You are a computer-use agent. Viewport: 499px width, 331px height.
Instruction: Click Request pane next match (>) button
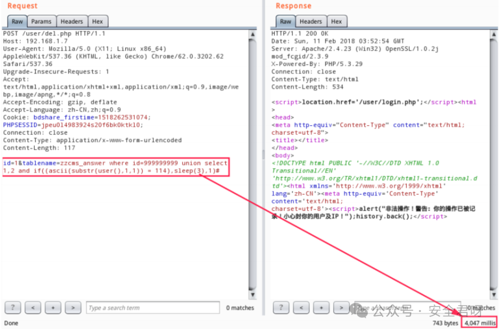(73, 307)
